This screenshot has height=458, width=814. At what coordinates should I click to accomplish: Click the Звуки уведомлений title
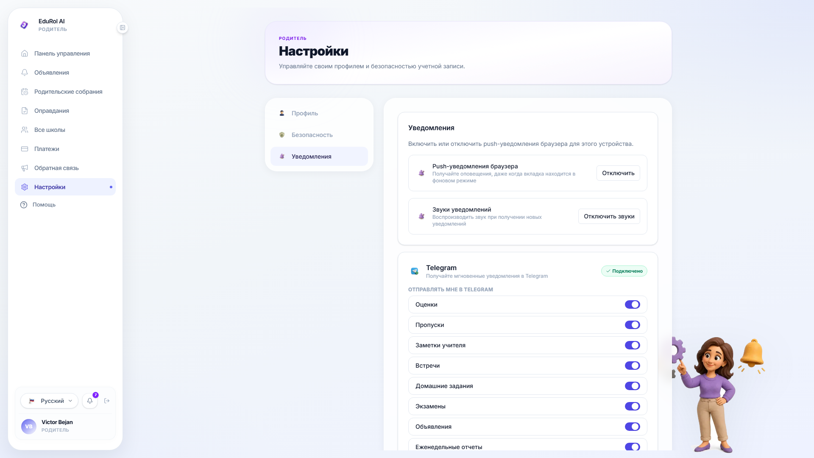click(x=462, y=209)
